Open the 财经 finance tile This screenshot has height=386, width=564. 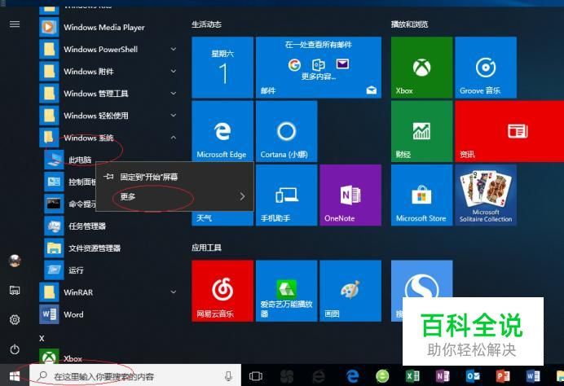tap(421, 131)
